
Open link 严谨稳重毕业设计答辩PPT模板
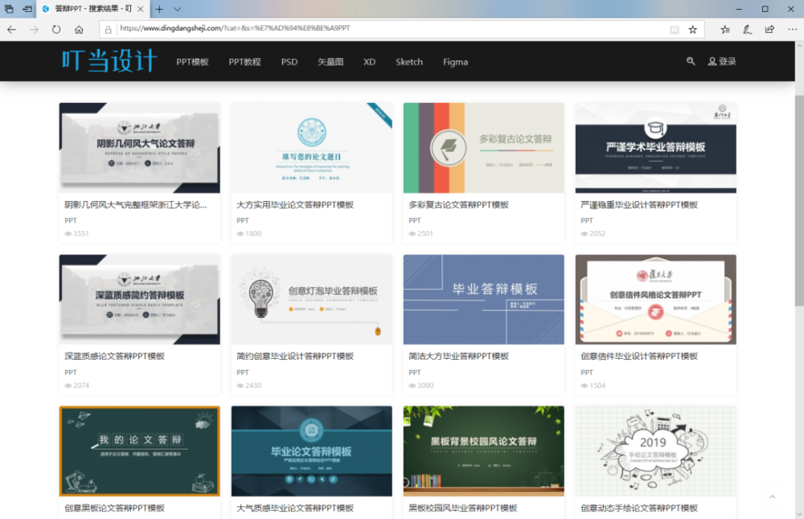639,205
